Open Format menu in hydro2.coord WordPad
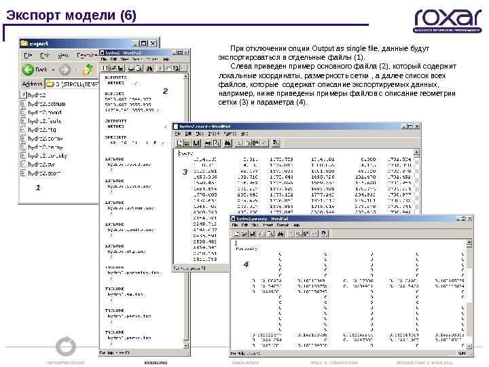Screen dimensions: 489x367 [x=230, y=134]
